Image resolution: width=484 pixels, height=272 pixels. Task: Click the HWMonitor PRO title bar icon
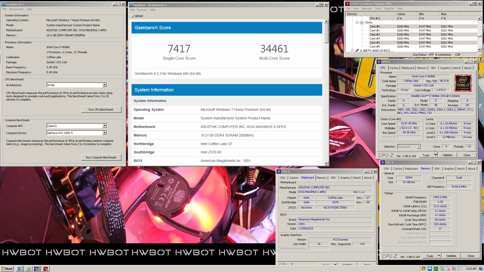click(347, 4)
